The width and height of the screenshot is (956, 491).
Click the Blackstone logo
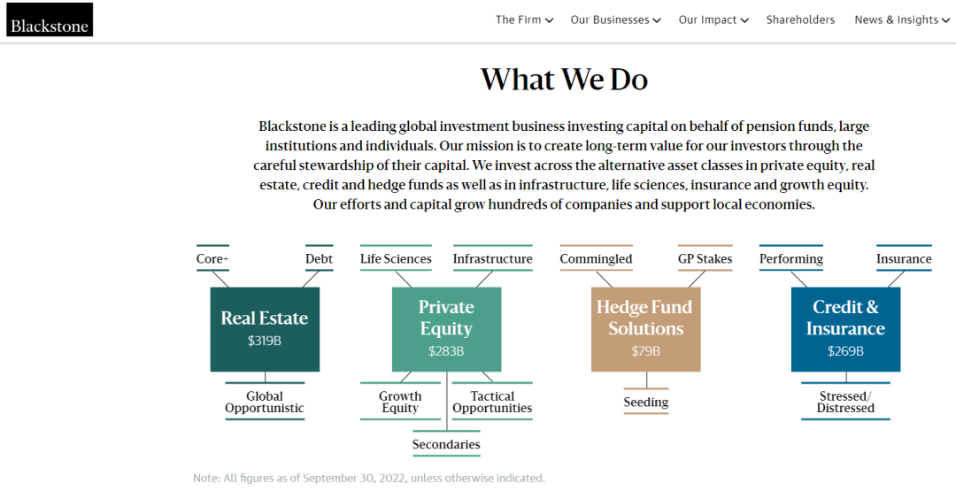click(50, 20)
